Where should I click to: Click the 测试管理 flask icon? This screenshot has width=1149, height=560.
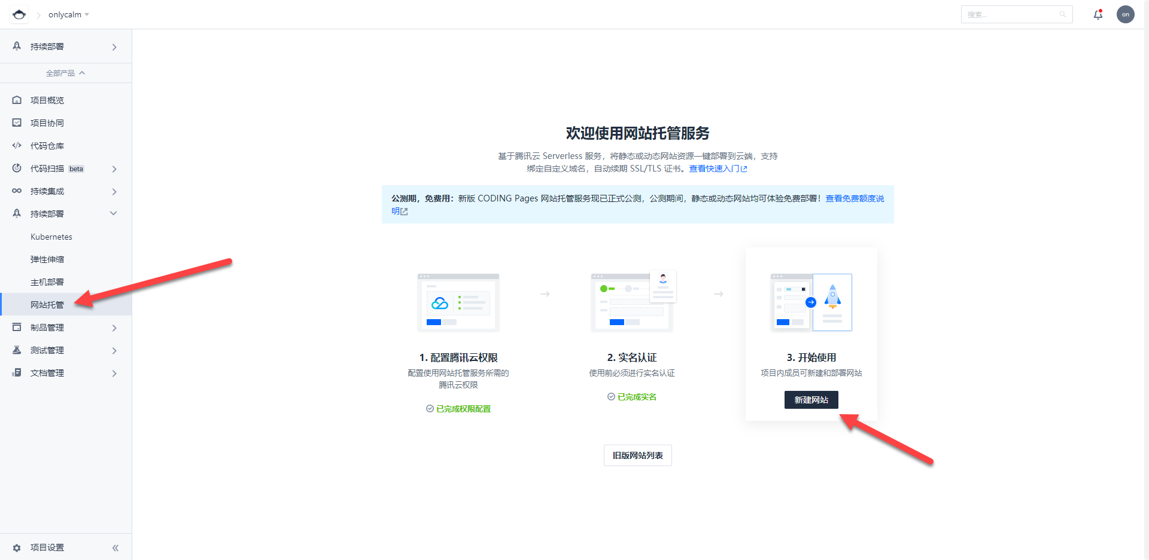coord(17,350)
